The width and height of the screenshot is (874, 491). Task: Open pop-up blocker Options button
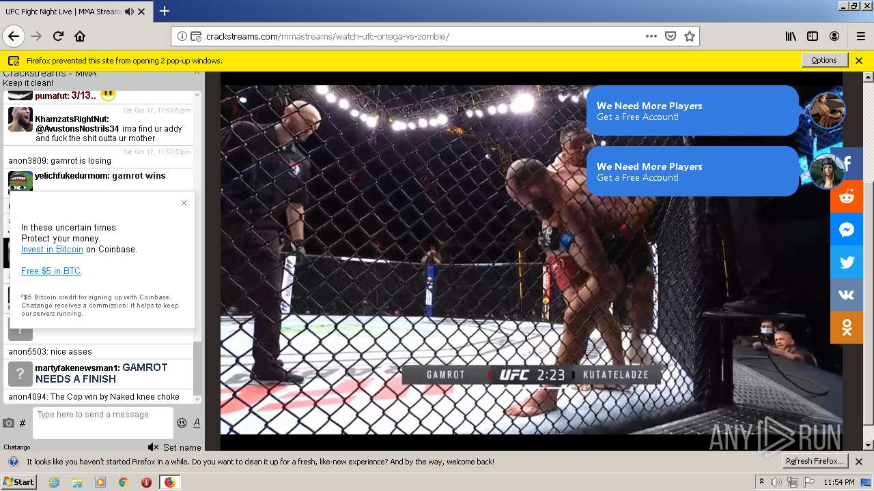tap(824, 60)
